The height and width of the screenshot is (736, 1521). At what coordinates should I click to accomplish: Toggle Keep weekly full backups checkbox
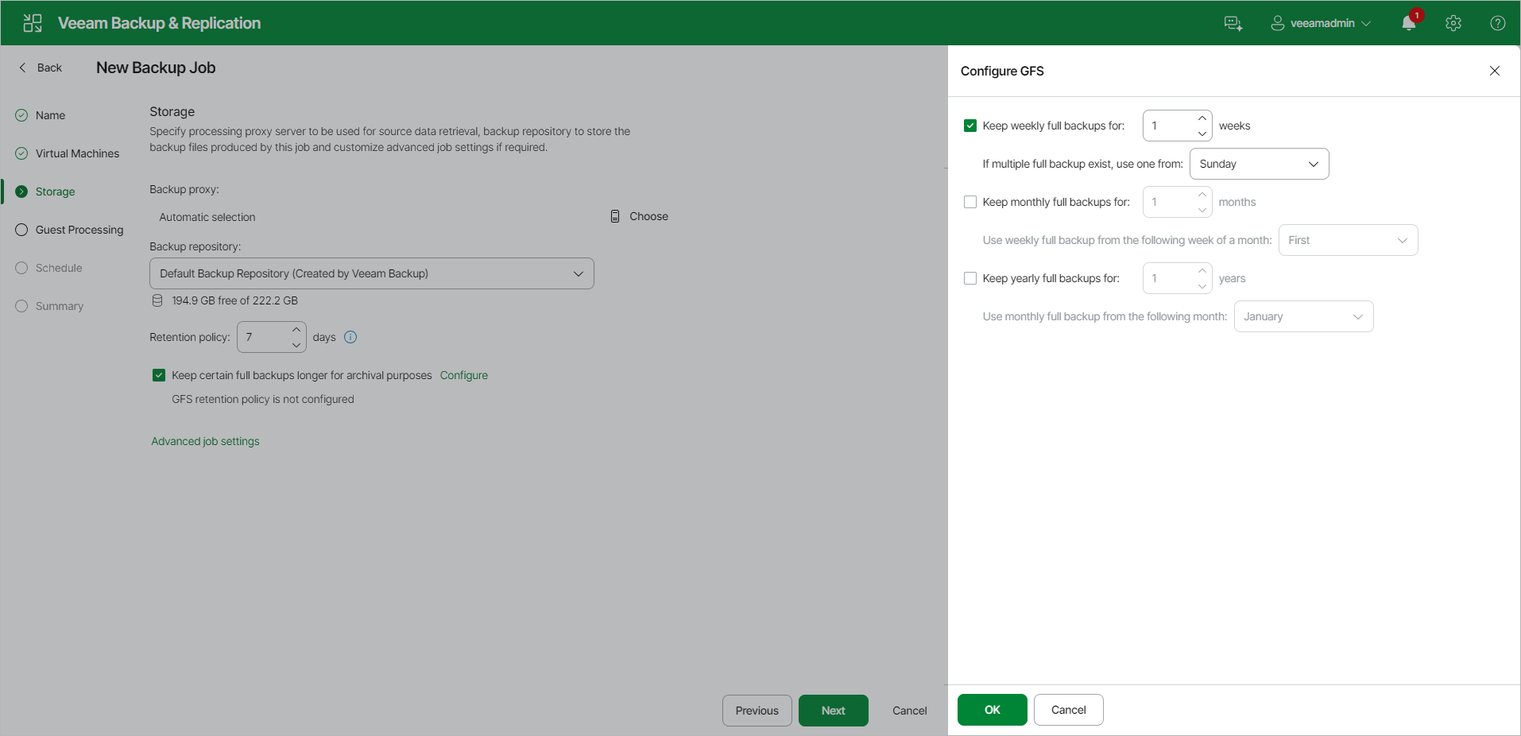970,126
